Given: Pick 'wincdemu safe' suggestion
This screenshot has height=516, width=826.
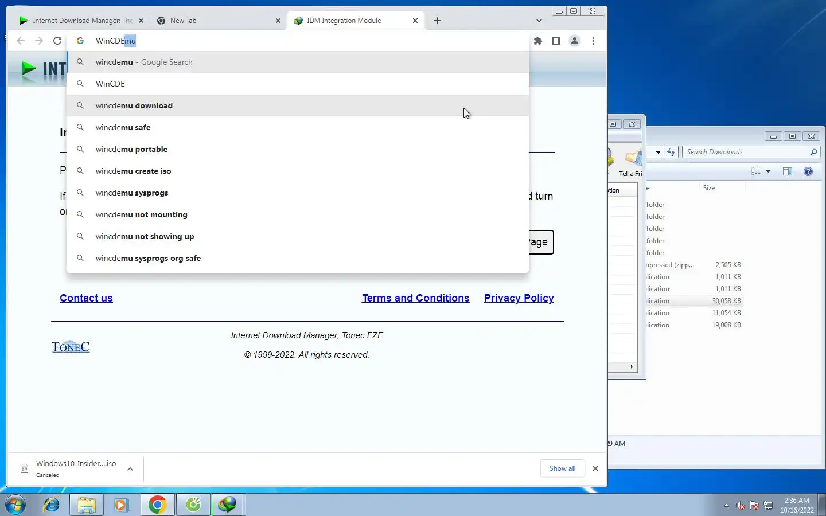Looking at the screenshot, I should (x=298, y=127).
